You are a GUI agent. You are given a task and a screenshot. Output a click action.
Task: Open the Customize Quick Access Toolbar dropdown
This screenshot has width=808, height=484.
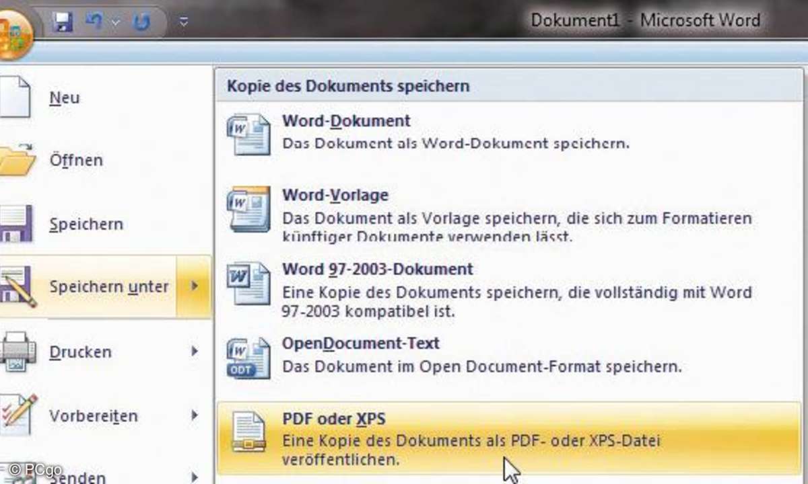[x=184, y=23]
